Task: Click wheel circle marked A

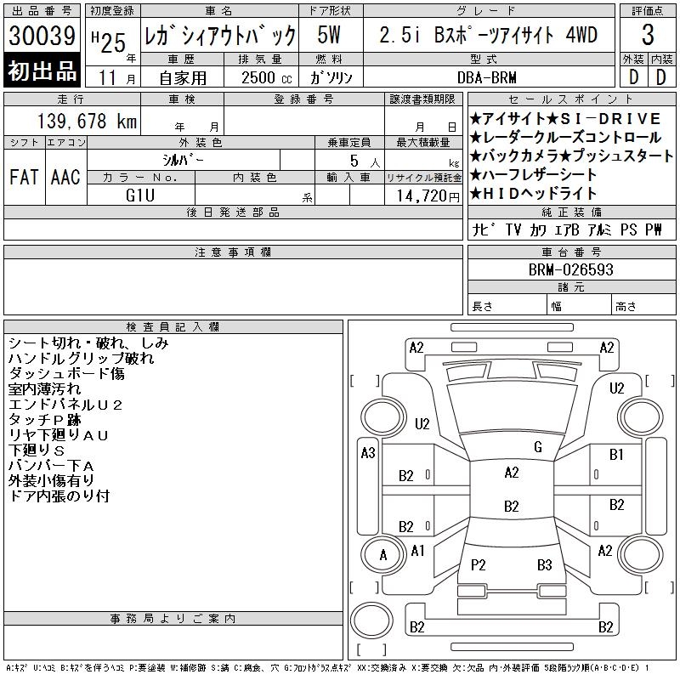Action: click(383, 555)
